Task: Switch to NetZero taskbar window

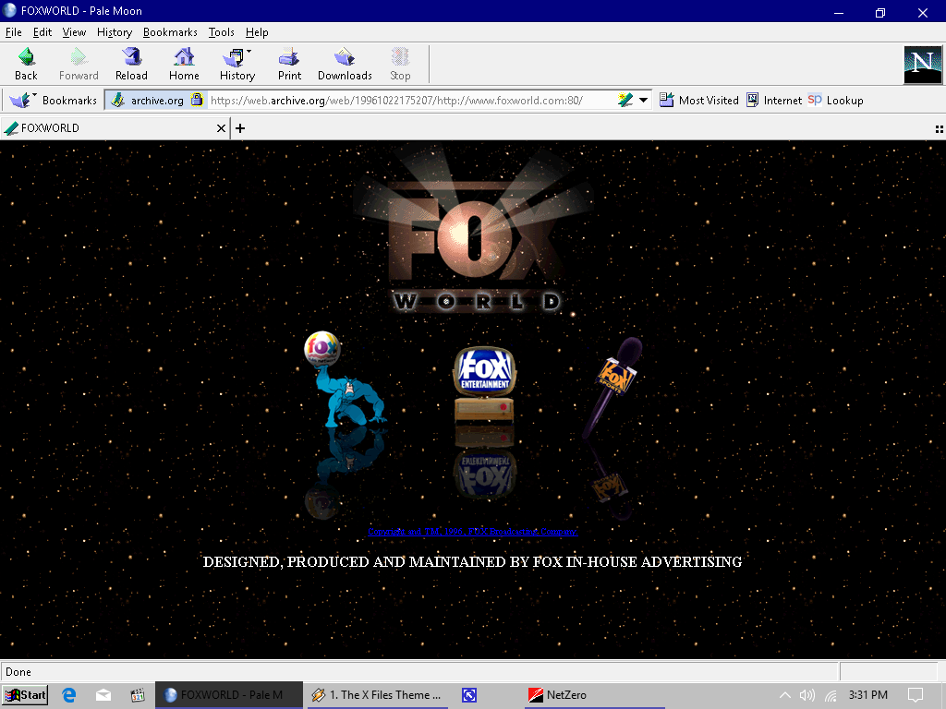Action: pyautogui.click(x=594, y=695)
